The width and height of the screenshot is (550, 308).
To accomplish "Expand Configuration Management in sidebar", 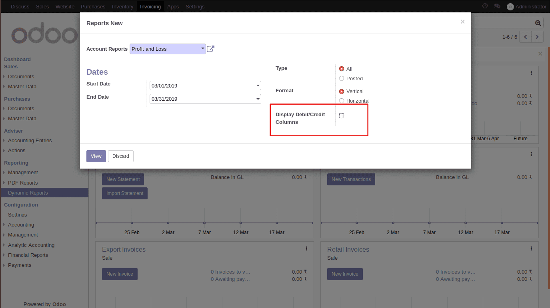I will click(23, 234).
